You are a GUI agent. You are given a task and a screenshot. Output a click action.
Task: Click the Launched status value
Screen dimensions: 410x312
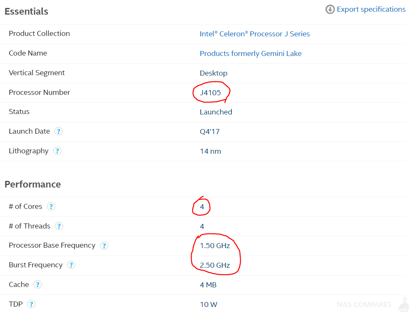pos(216,112)
